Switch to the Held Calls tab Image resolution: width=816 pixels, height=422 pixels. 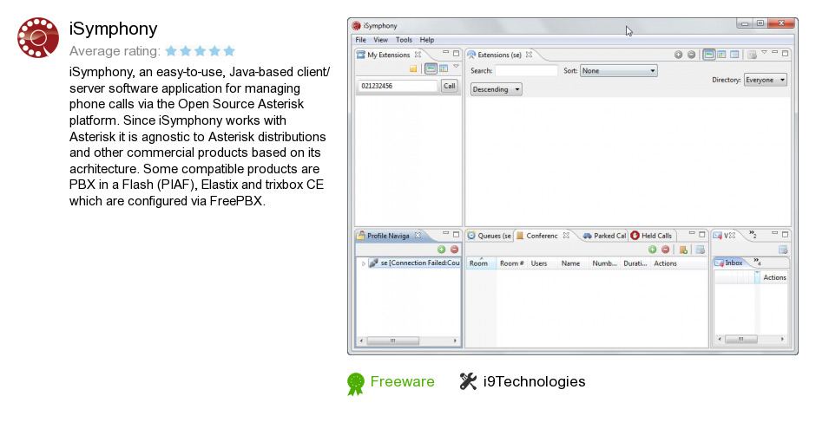click(652, 236)
